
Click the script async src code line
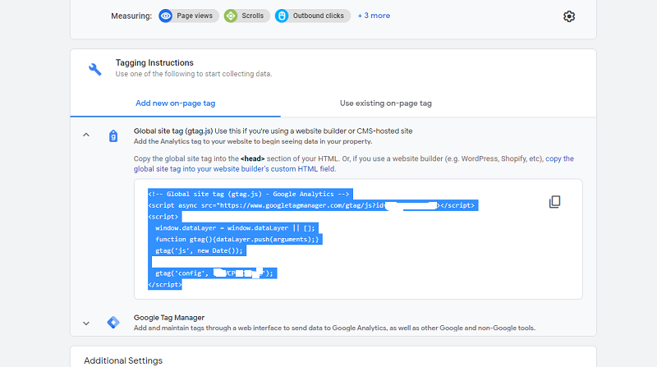tap(313, 205)
